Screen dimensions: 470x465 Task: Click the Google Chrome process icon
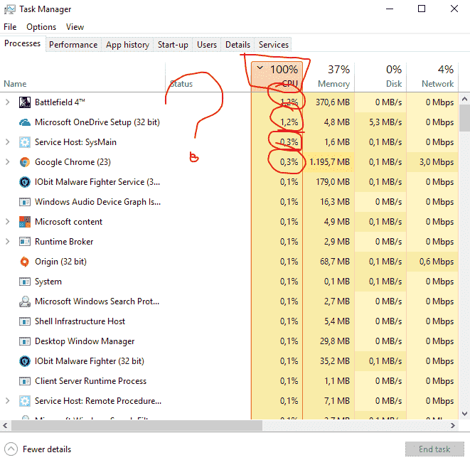coord(25,162)
